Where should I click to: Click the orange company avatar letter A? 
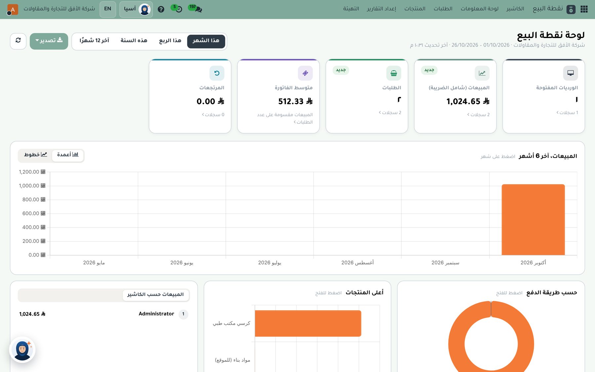point(13,10)
